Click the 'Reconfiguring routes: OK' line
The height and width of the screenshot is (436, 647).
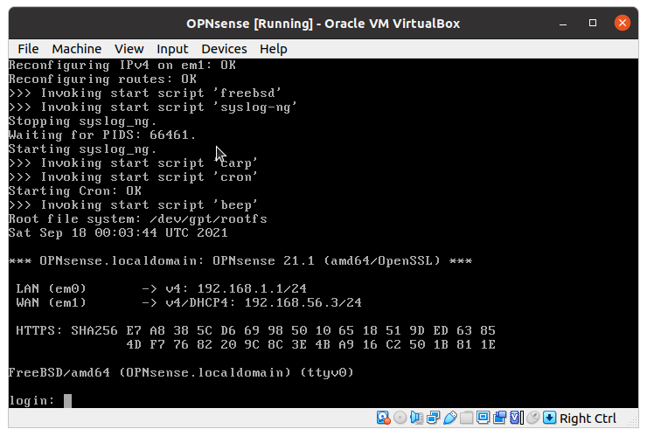(102, 79)
